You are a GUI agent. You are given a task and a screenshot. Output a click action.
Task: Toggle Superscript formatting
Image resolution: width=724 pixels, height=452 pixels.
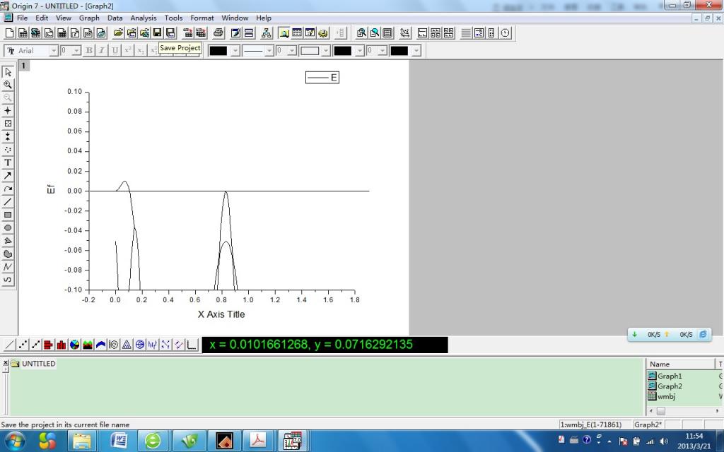(128, 51)
